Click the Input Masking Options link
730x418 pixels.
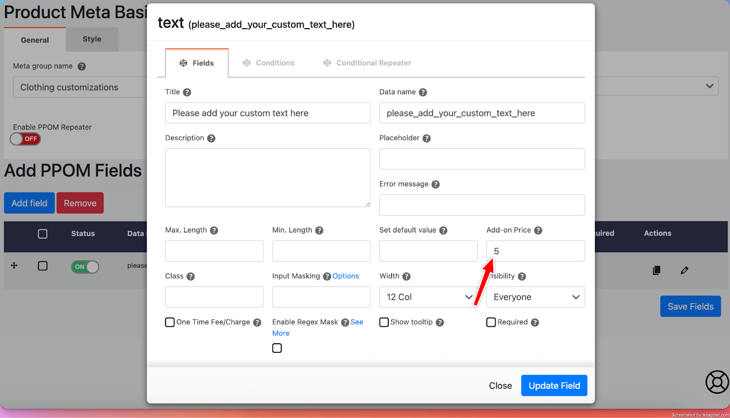[345, 276]
